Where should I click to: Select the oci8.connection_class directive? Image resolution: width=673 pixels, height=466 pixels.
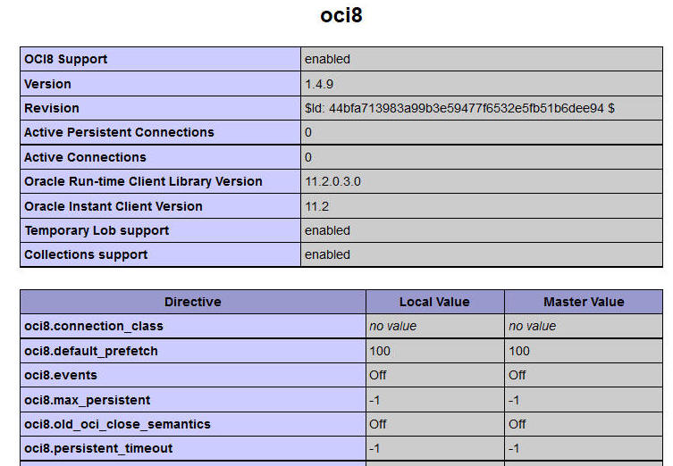point(94,326)
